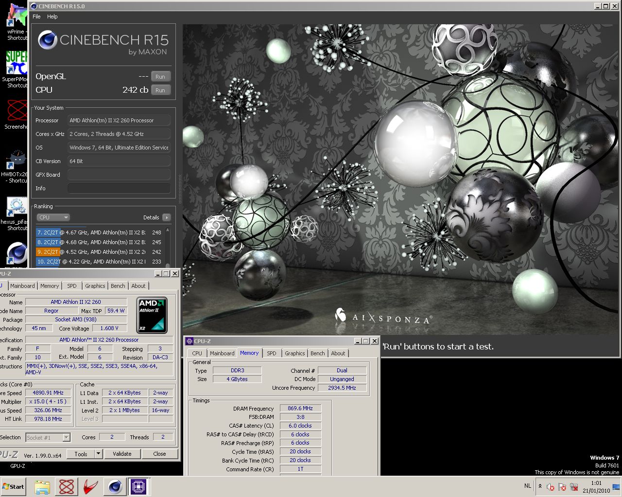The height and width of the screenshot is (497, 622).
Task: Click the red knot taskbar icon
Action: (x=67, y=486)
